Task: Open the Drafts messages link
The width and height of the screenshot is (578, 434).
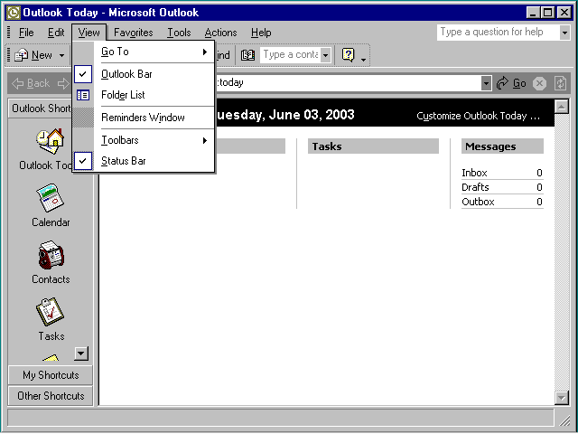Action: 475,187
